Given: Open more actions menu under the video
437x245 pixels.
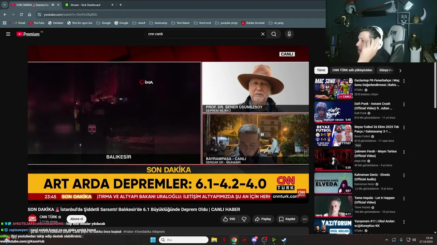Looking at the screenshot, I should point(305,219).
